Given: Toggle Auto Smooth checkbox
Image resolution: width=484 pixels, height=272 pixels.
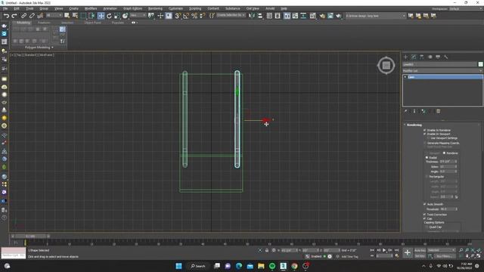Looking at the screenshot, I should point(425,204).
